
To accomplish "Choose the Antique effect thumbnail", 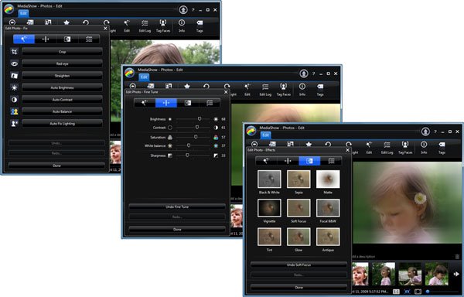I will (x=328, y=237).
